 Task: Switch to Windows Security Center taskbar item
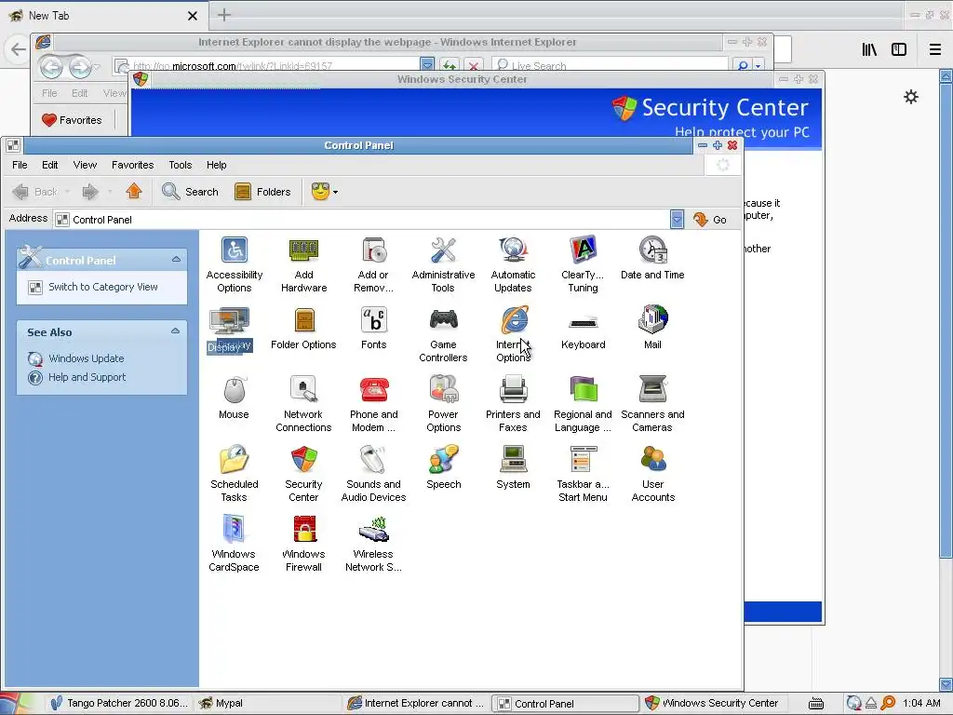tap(714, 704)
